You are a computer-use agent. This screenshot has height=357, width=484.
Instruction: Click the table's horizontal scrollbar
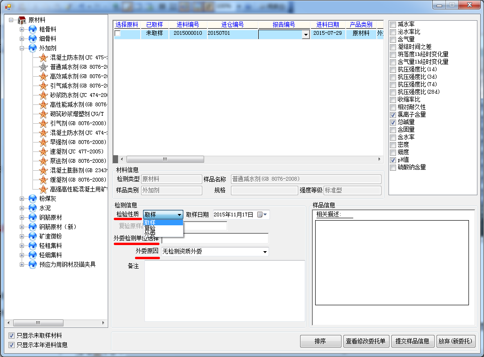click(x=165, y=159)
